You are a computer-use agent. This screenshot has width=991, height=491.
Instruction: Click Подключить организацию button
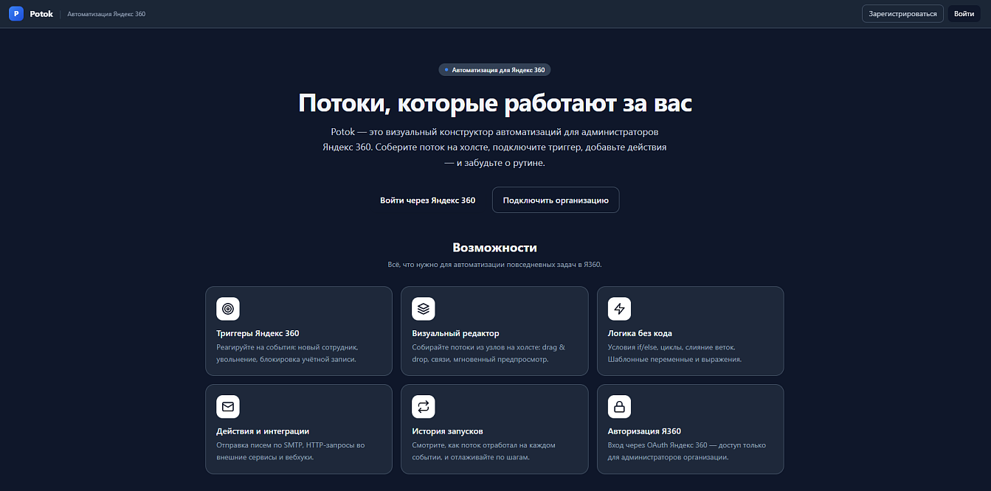click(x=556, y=200)
